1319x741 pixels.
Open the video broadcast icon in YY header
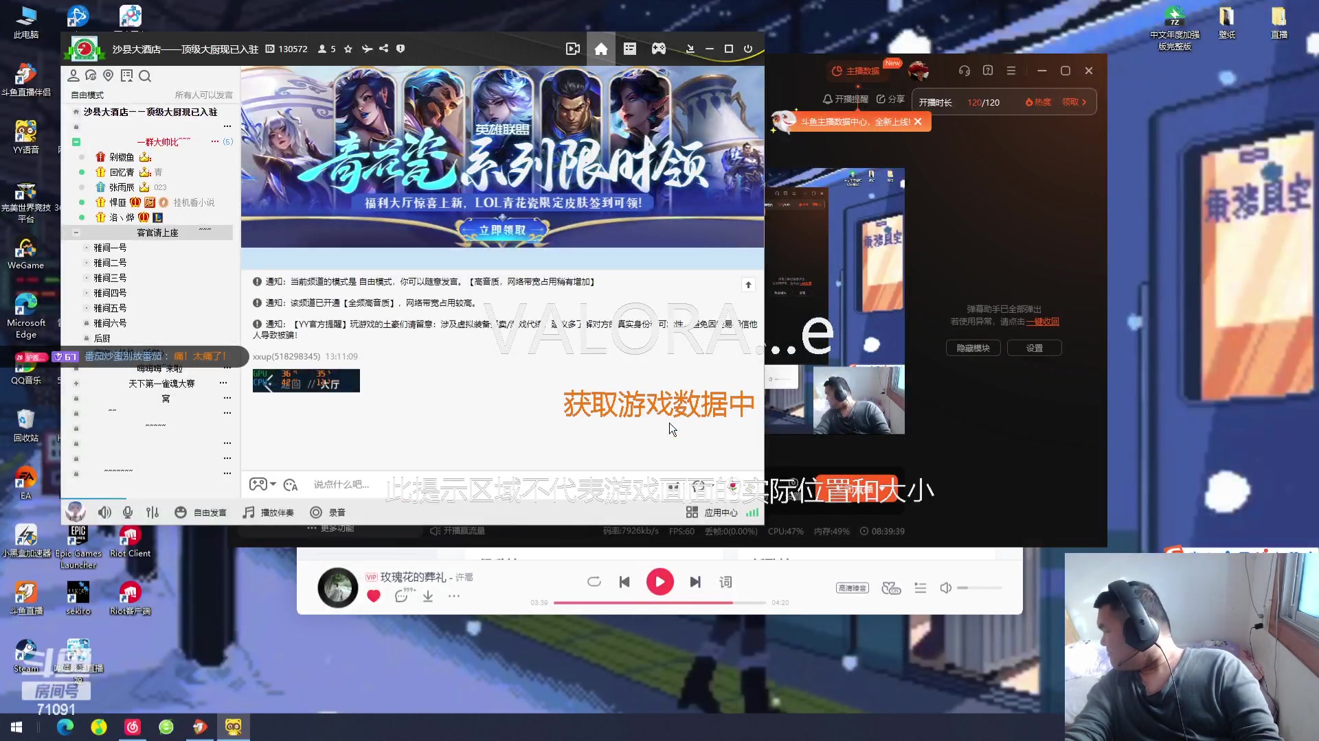[x=573, y=49]
